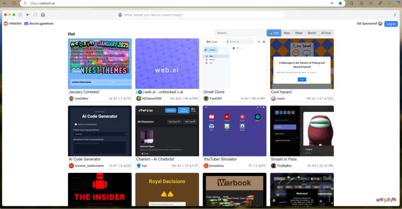
Task: Open the welcome-popup project thumbnail
Action: point(302,189)
